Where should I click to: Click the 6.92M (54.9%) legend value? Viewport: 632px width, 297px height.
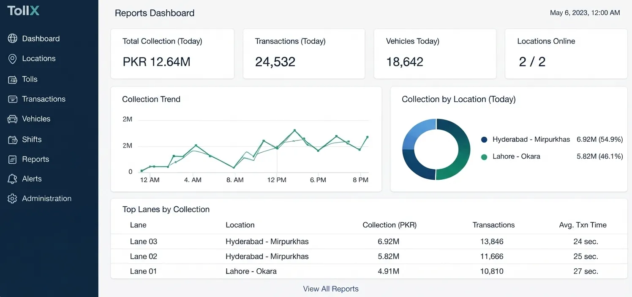tap(599, 140)
